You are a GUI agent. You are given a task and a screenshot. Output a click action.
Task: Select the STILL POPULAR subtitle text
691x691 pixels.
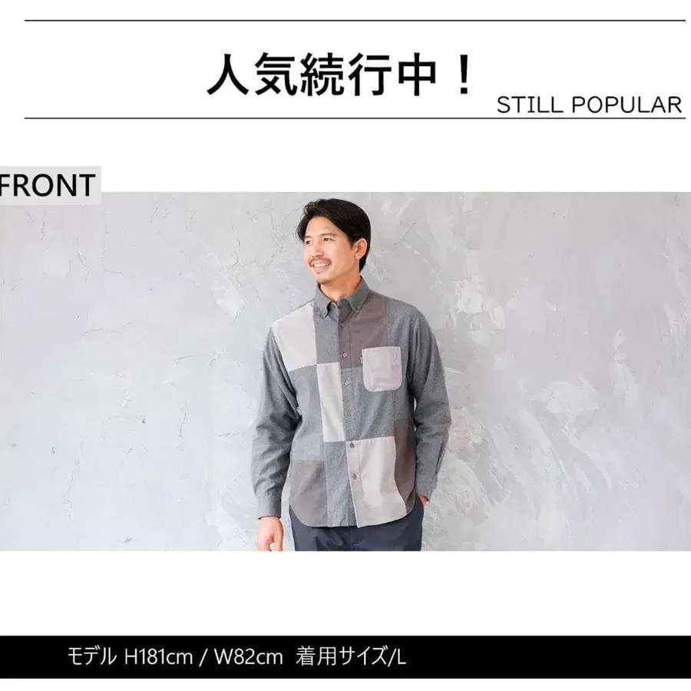pos(590,105)
